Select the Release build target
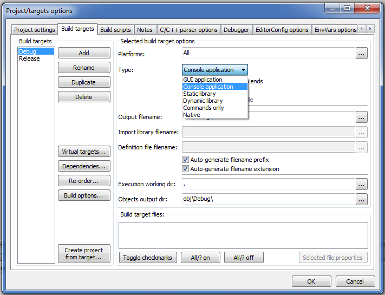The height and width of the screenshot is (295, 385). pyautogui.click(x=29, y=58)
